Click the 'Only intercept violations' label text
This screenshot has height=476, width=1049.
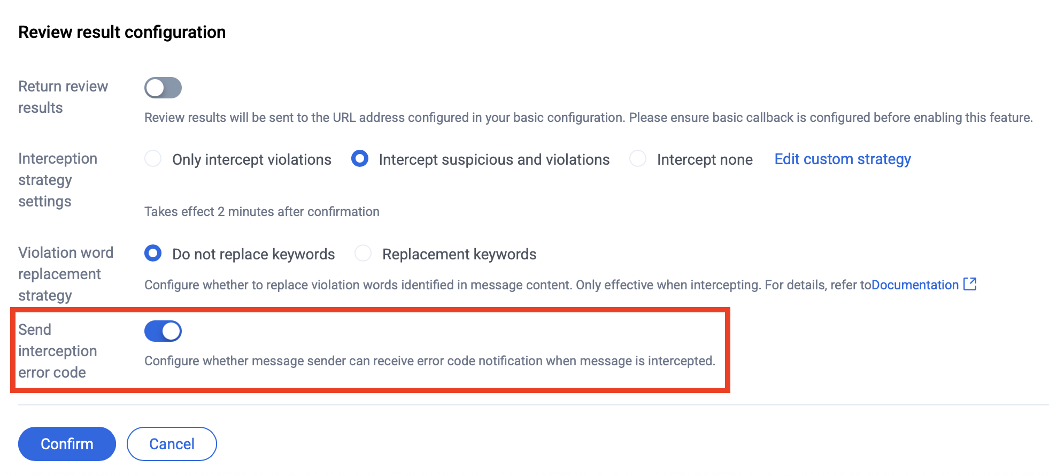pos(252,159)
